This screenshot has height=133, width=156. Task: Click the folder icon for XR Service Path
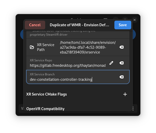pyautogui.click(x=32, y=47)
